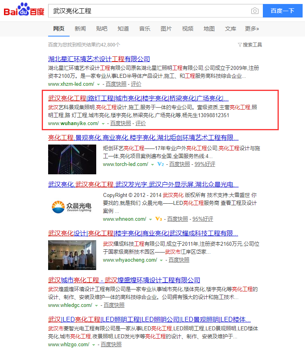Click the V2 badge on torch-led result
Viewport: 305px width, 351px height.
tap(161, 164)
